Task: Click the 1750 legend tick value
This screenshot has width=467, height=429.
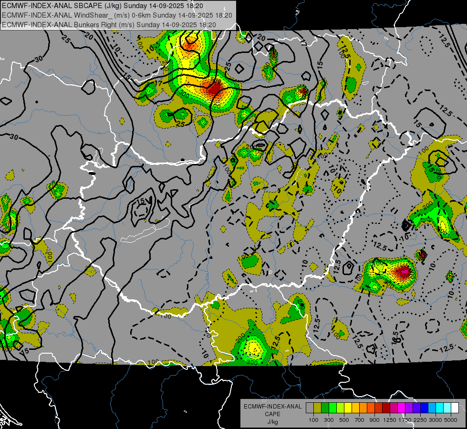Action: pos(405,420)
